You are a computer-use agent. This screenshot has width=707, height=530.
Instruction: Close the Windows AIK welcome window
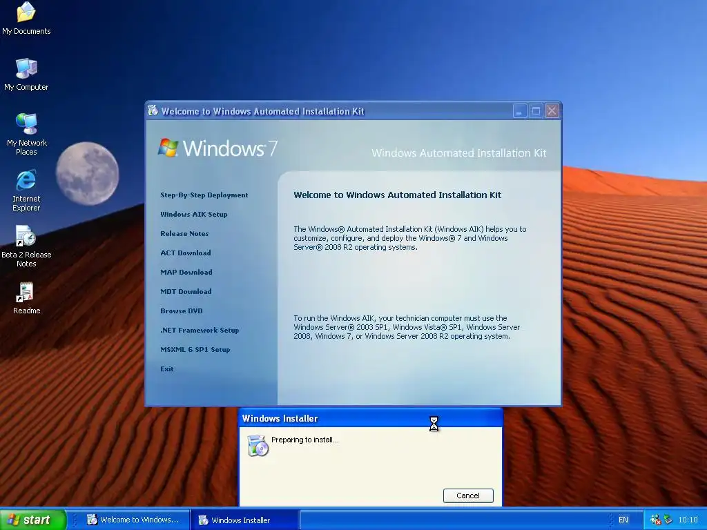552,111
